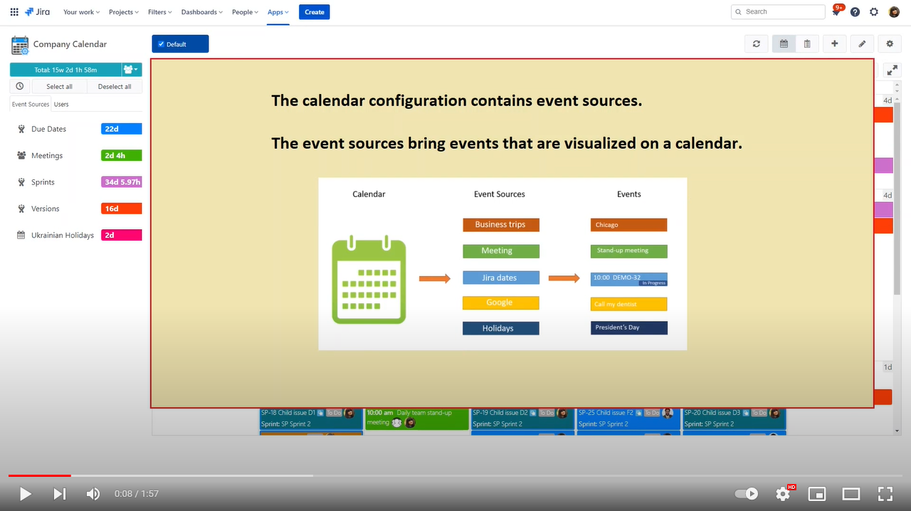
Task: Open the Projects dropdown menu
Action: coord(123,11)
